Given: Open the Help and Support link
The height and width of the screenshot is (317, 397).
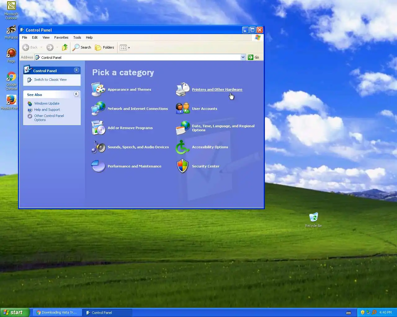Looking at the screenshot, I should (x=47, y=110).
